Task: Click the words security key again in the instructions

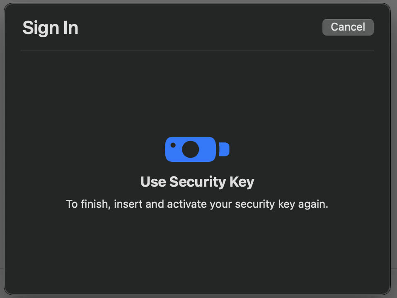Action: [x=281, y=204]
